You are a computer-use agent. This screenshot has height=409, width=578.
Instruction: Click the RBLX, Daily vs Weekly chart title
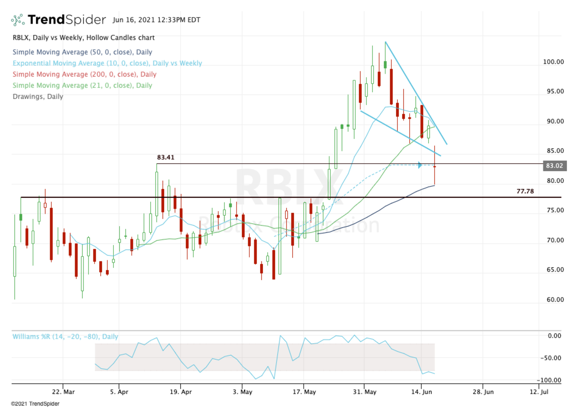84,38
